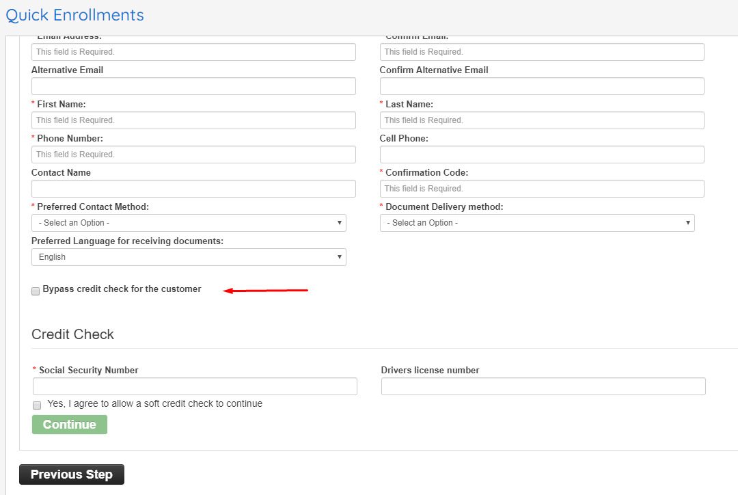Focus the Drivers license number field

coord(543,386)
